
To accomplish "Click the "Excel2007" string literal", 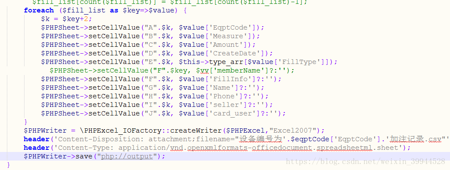I will coord(293,131).
